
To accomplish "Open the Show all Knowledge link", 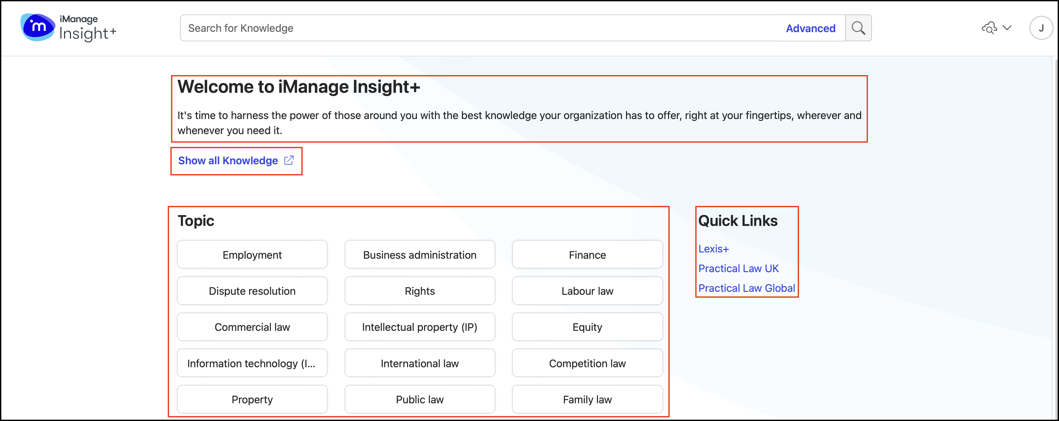I will pos(228,161).
